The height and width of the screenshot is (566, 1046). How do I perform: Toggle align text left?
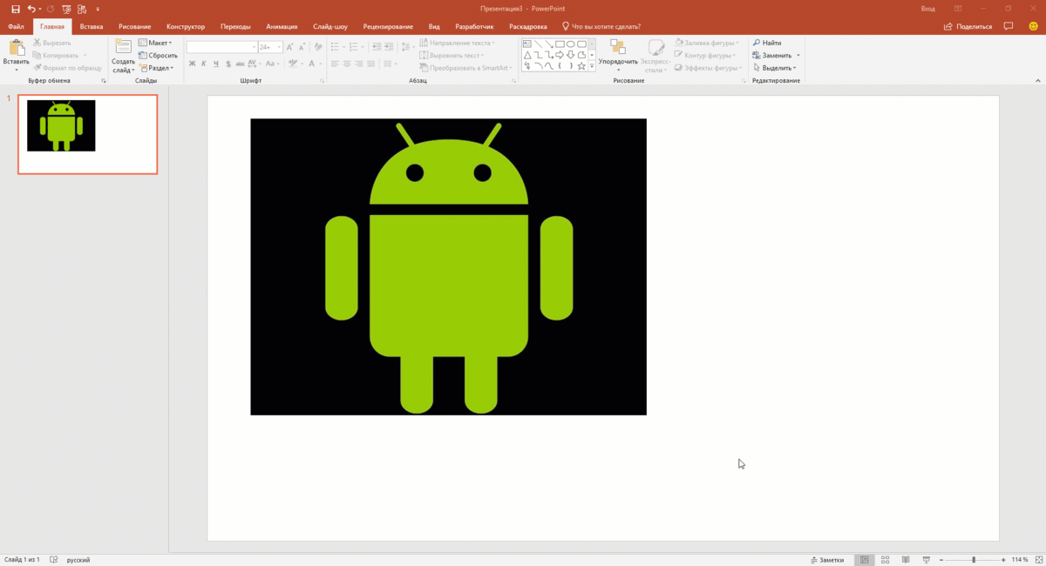(335, 64)
